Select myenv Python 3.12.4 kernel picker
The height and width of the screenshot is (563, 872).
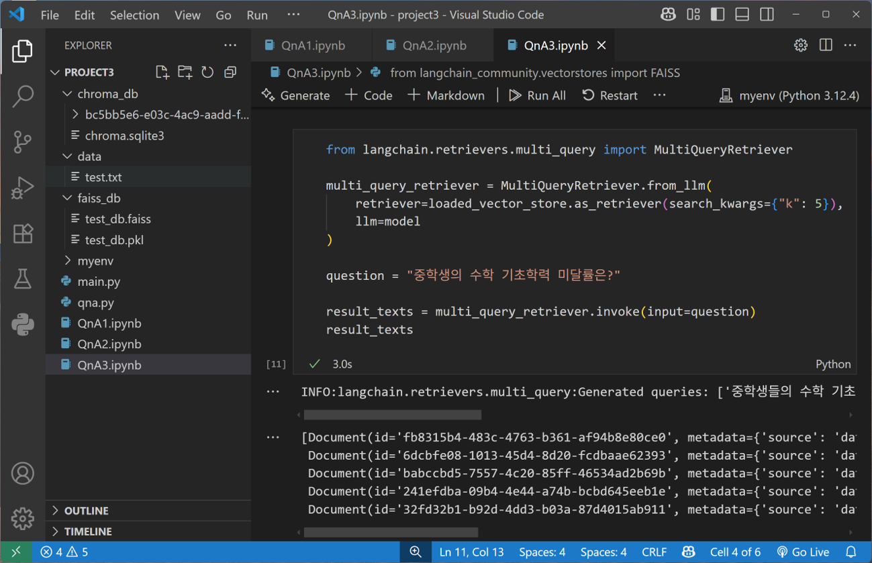pos(789,95)
